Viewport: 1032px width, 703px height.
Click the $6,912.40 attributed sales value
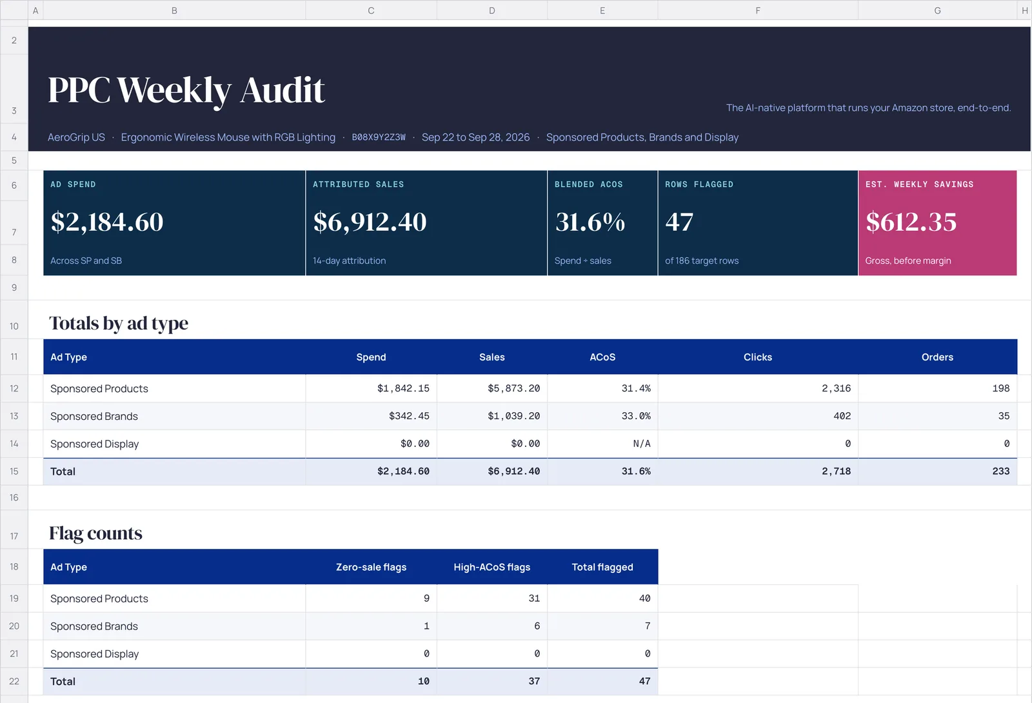(370, 222)
